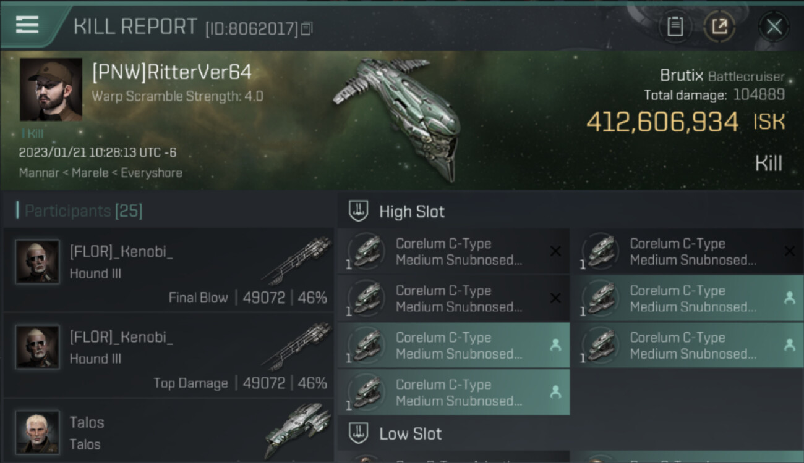Open Talos participant portrait
Screen dimensions: 804x463
tap(38, 432)
